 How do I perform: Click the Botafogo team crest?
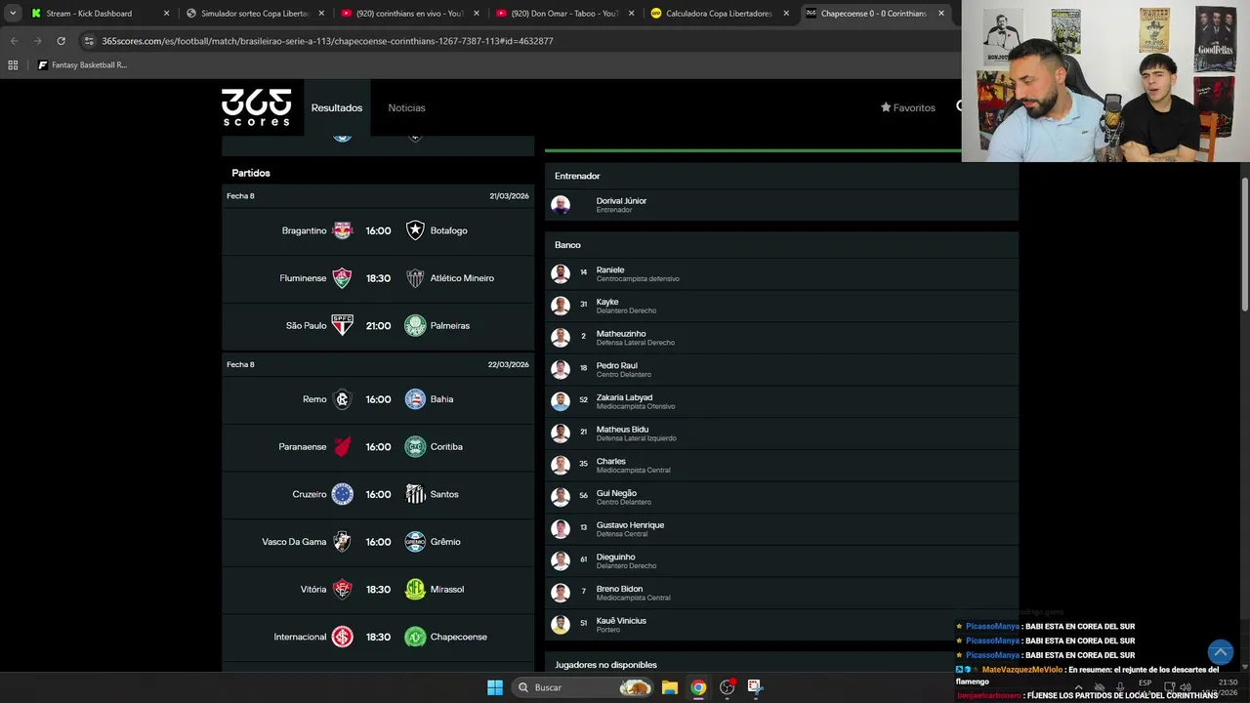point(415,230)
